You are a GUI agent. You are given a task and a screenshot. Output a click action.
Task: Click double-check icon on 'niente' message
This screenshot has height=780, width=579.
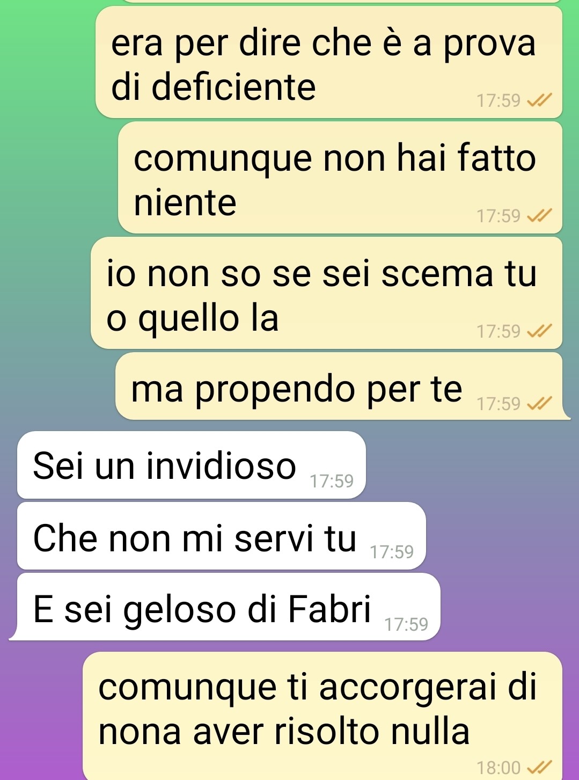[x=539, y=216]
